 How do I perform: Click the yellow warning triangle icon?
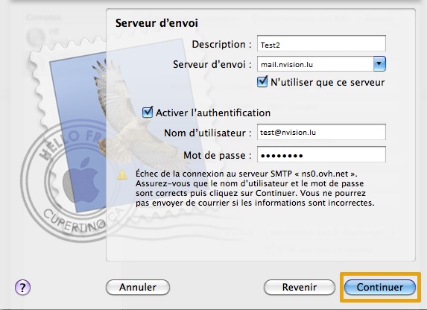pyautogui.click(x=122, y=174)
